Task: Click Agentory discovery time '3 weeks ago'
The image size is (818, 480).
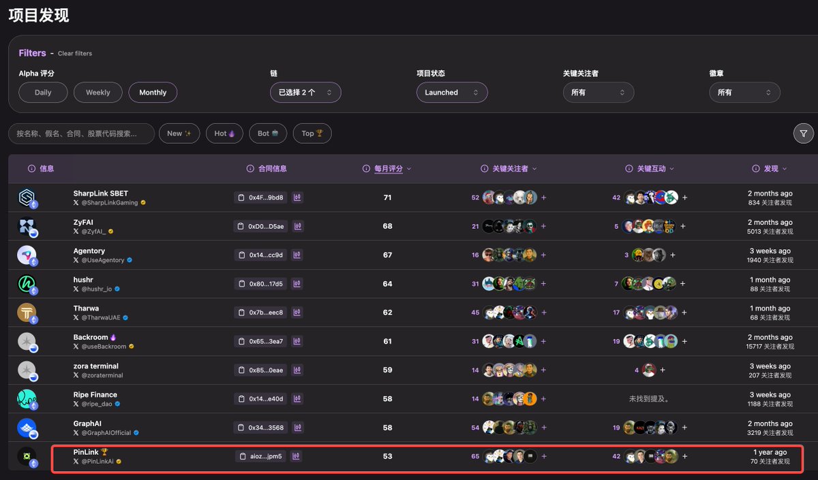Action: pyautogui.click(x=770, y=251)
